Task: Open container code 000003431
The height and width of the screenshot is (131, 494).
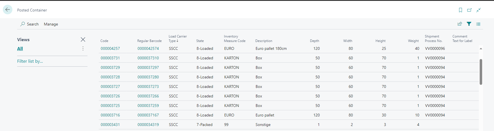Action: pyautogui.click(x=110, y=125)
